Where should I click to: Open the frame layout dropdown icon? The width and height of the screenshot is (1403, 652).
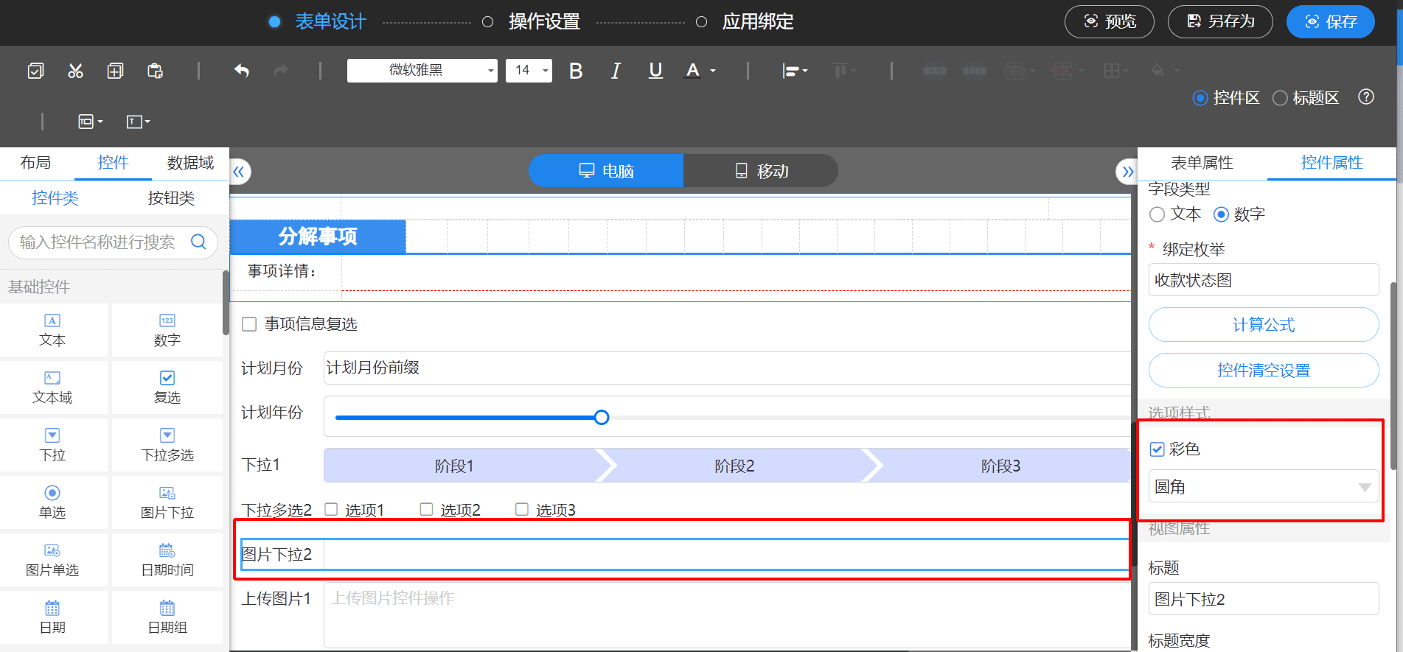coord(91,122)
